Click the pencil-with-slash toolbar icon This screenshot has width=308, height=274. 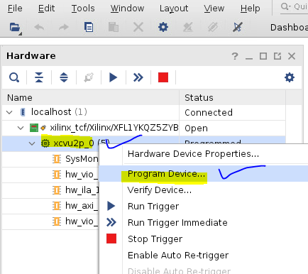point(188,27)
